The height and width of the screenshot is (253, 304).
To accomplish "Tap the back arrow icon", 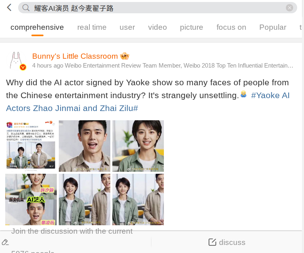I will click(x=9, y=8).
